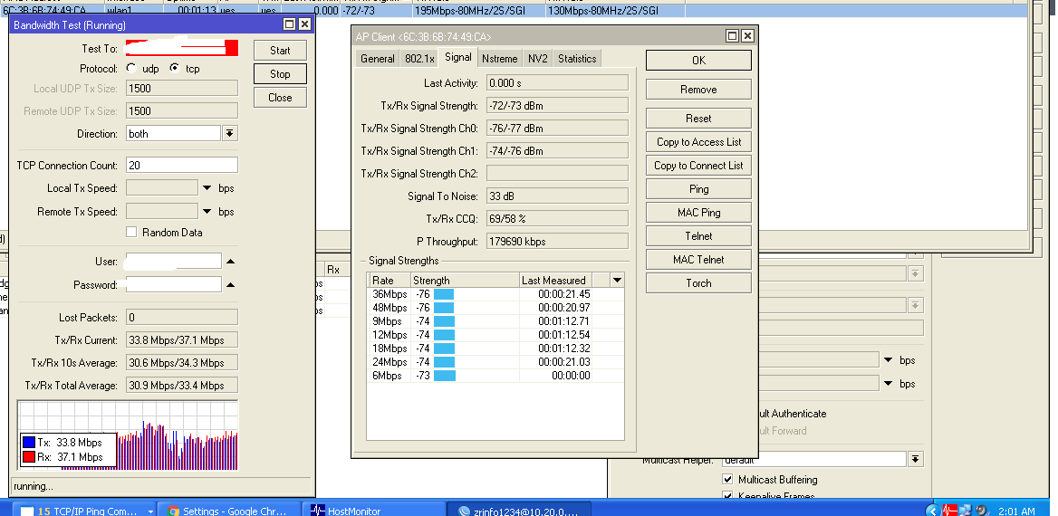Image resolution: width=1058 pixels, height=516 pixels.
Task: Click Start in Bandwidth Test
Action: [280, 51]
